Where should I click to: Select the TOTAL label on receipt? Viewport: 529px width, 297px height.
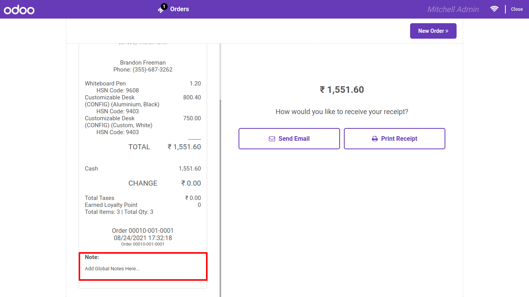[139, 147]
